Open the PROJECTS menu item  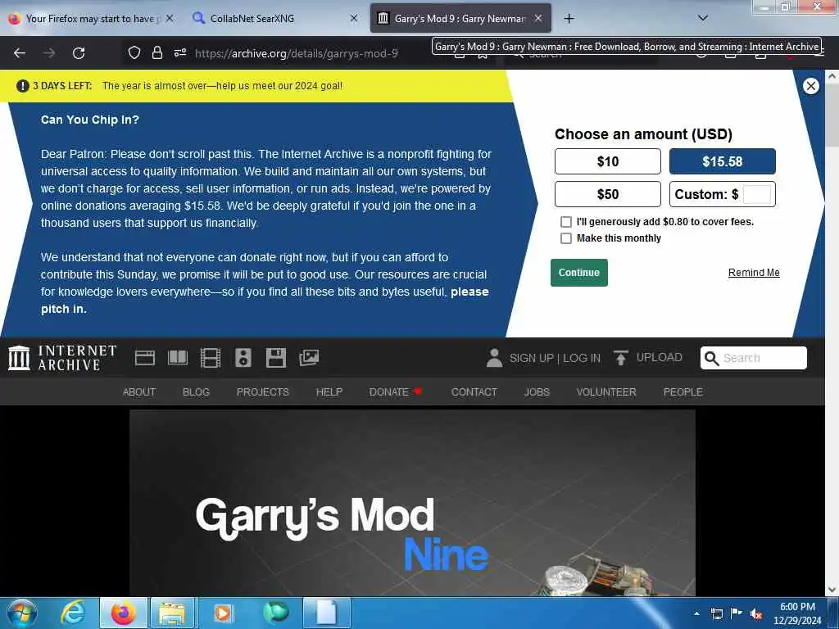pyautogui.click(x=263, y=392)
